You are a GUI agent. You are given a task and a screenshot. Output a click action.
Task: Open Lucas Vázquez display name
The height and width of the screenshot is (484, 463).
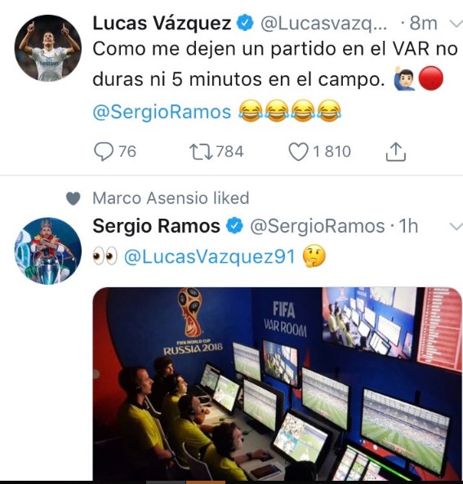pyautogui.click(x=162, y=24)
